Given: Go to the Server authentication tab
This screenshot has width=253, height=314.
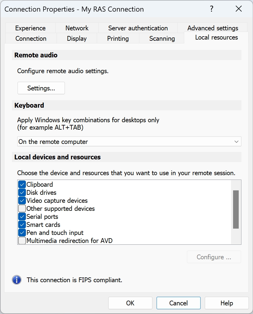Looking at the screenshot, I should tap(138, 28).
